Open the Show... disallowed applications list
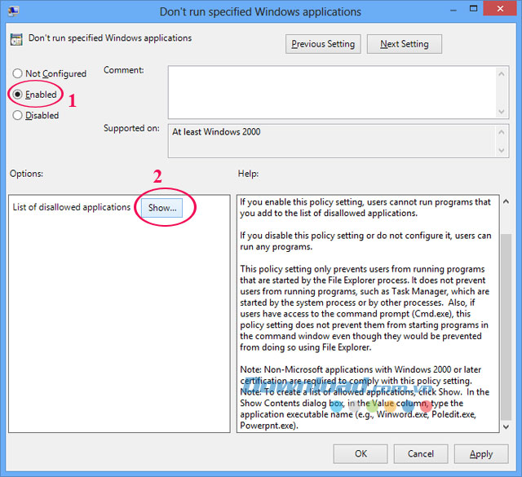This screenshot has height=477, width=522. click(x=162, y=208)
